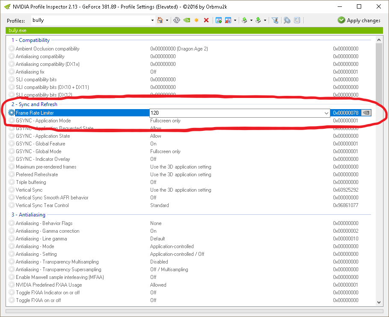Screen dimensions: 389x317
Task: Click the refresh profile toolbar icon
Action: point(177,21)
